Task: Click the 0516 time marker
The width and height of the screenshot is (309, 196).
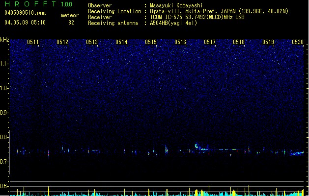Action: 180,42
